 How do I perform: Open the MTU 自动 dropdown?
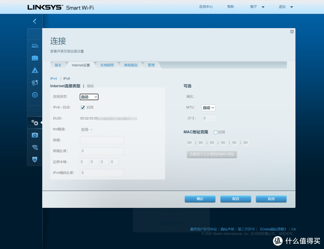coord(208,108)
